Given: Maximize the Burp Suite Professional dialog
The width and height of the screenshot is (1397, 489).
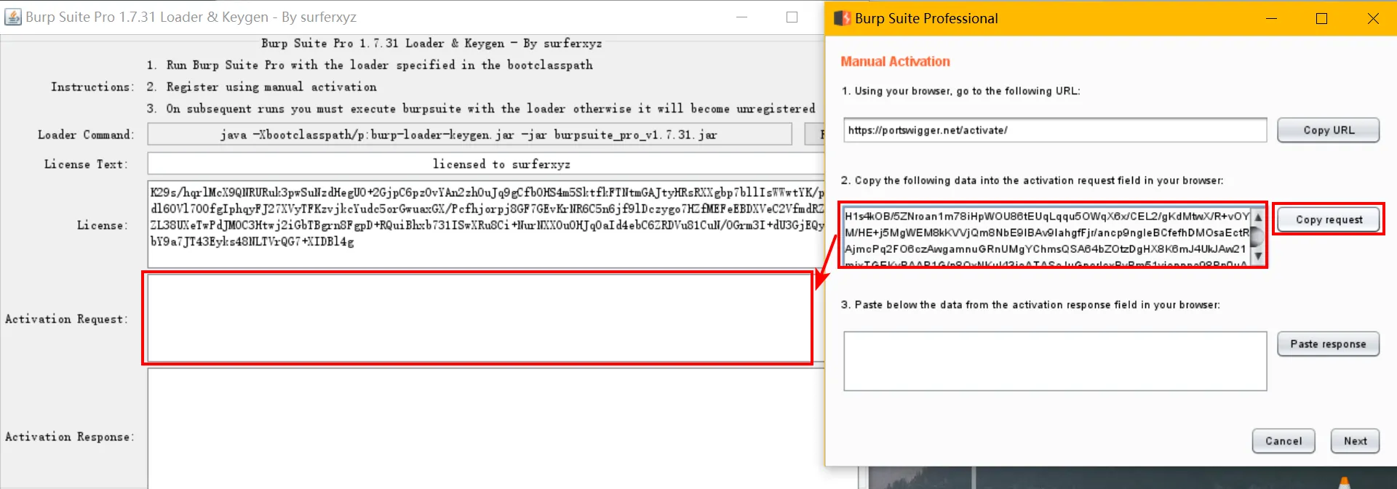Looking at the screenshot, I should coord(1322,18).
